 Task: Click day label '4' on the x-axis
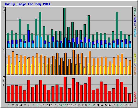[21, 105]
